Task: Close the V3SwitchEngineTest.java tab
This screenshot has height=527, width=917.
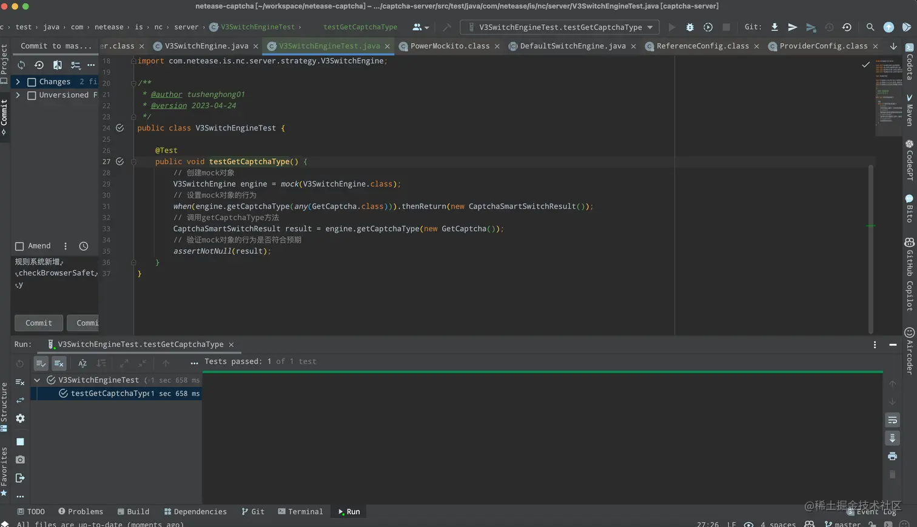Action: (388, 46)
